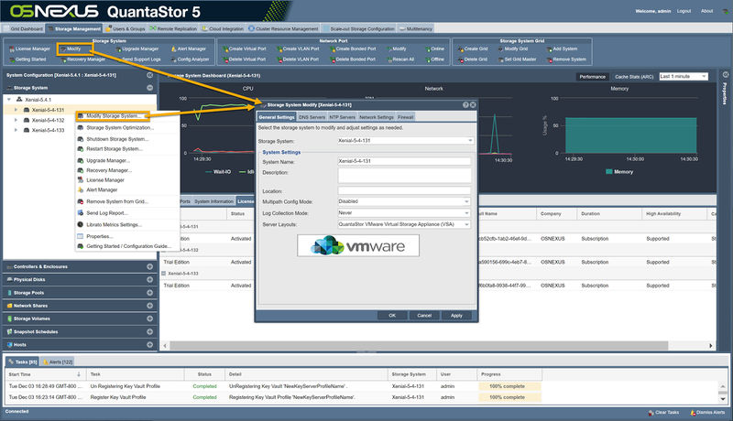
Task: Switch to the Firewall tab
Action: pyautogui.click(x=405, y=117)
